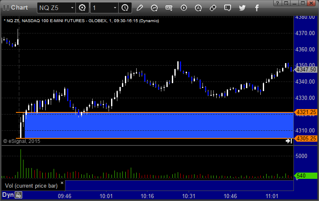Close the Chart window
The width and height of the screenshot is (319, 201).
(x=311, y=3)
